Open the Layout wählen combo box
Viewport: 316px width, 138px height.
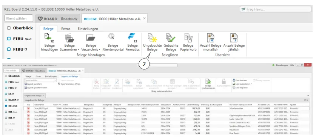pyautogui.click(x=40, y=80)
